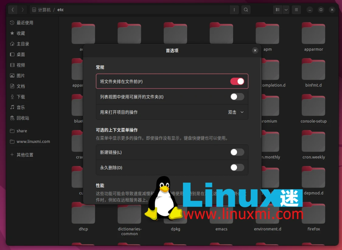Enable the 新建链接 context menu option
Viewport: 342px width, 250px height.
pyautogui.click(x=237, y=152)
